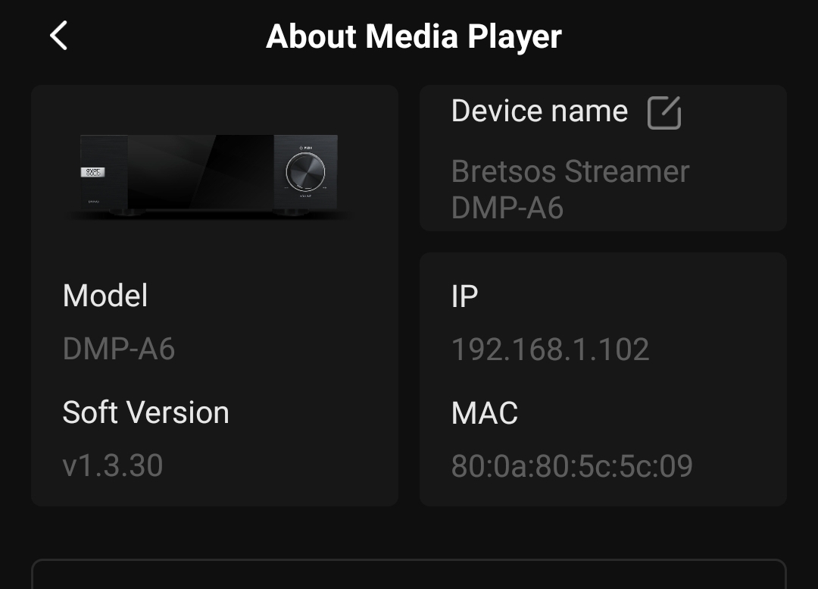Tap the volume knob on the device picture
The image size is (818, 589).
point(305,172)
